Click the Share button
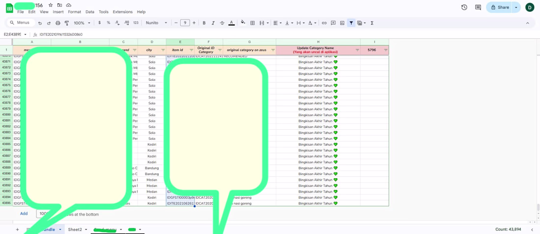This screenshot has height=234, width=540. point(500,7)
